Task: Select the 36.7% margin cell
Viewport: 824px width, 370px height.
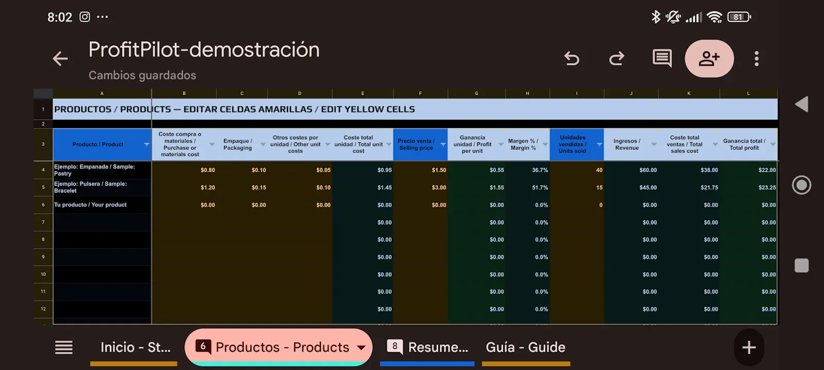Action: tap(528, 170)
